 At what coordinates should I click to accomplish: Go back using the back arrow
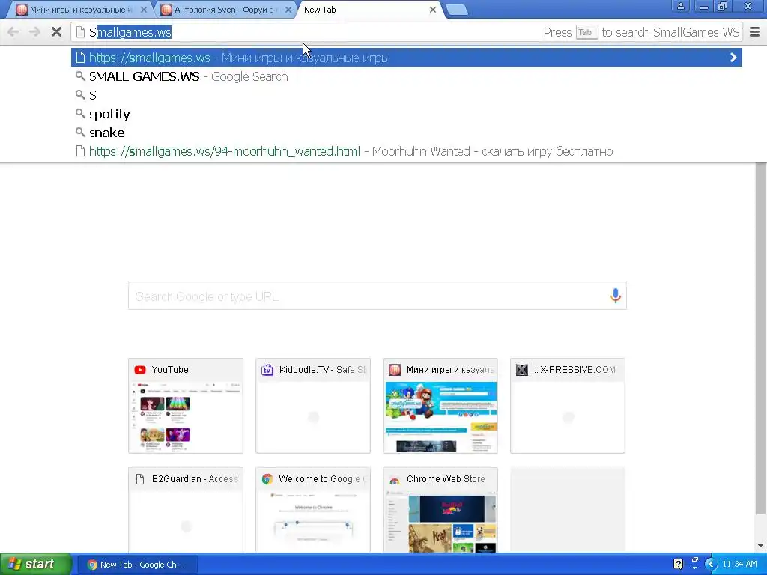point(13,32)
